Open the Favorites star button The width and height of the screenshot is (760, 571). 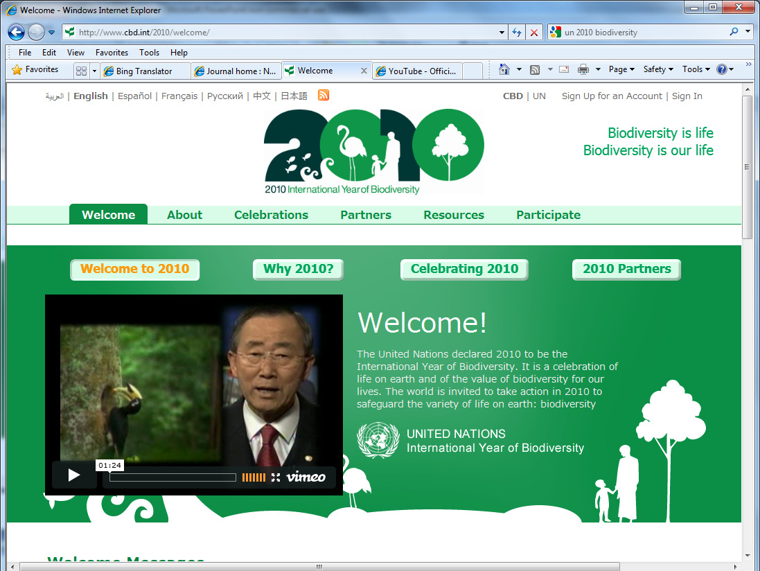tap(35, 70)
